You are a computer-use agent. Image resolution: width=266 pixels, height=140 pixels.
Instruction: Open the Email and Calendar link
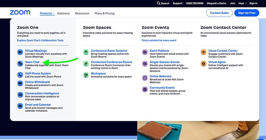click(x=38, y=105)
